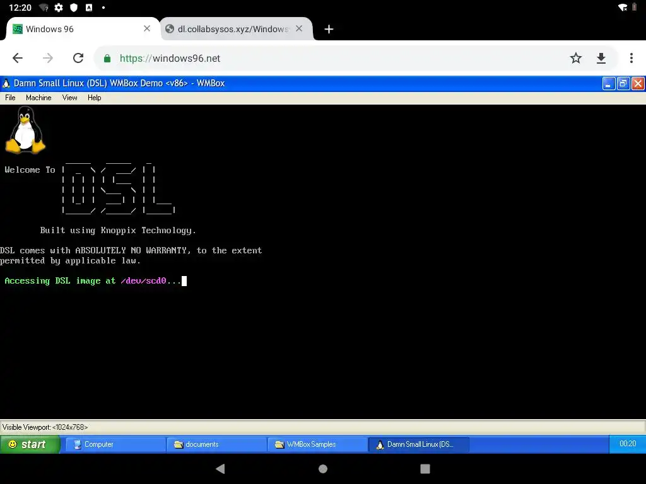Go back to the previous page
The width and height of the screenshot is (646, 484).
[17, 58]
